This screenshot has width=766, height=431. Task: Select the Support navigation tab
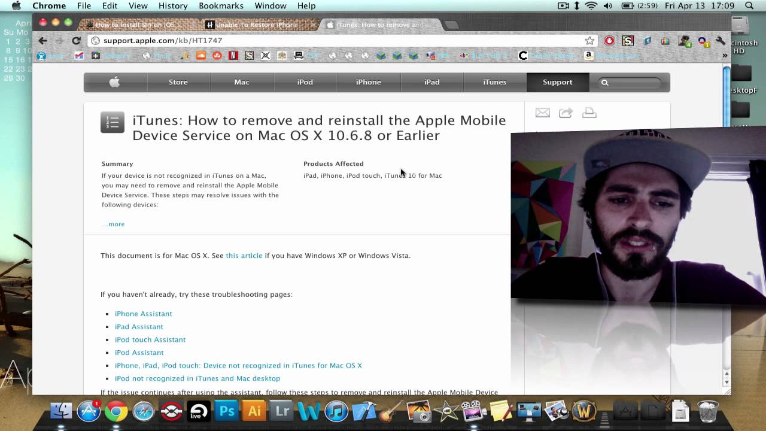tap(558, 82)
